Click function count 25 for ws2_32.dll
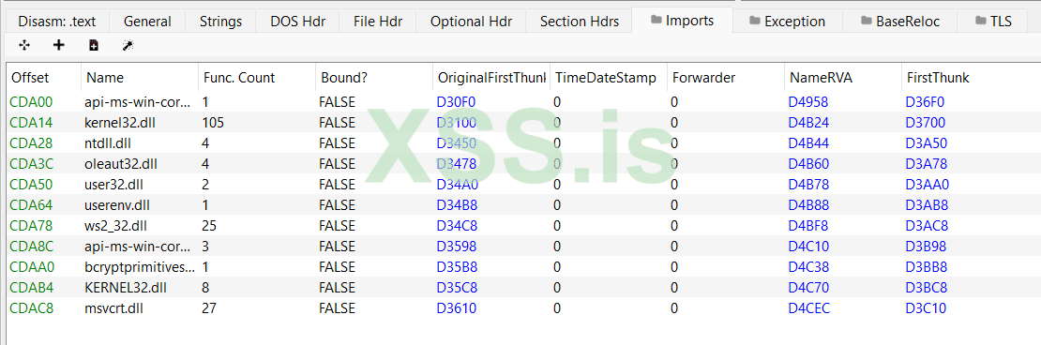The height and width of the screenshot is (345, 1041). (x=210, y=226)
